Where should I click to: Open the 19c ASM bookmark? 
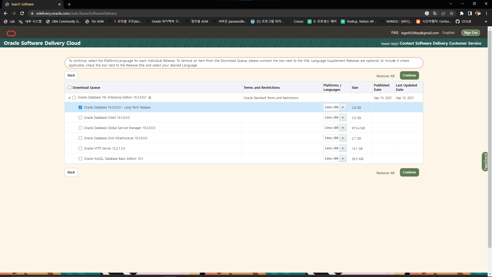point(95,22)
